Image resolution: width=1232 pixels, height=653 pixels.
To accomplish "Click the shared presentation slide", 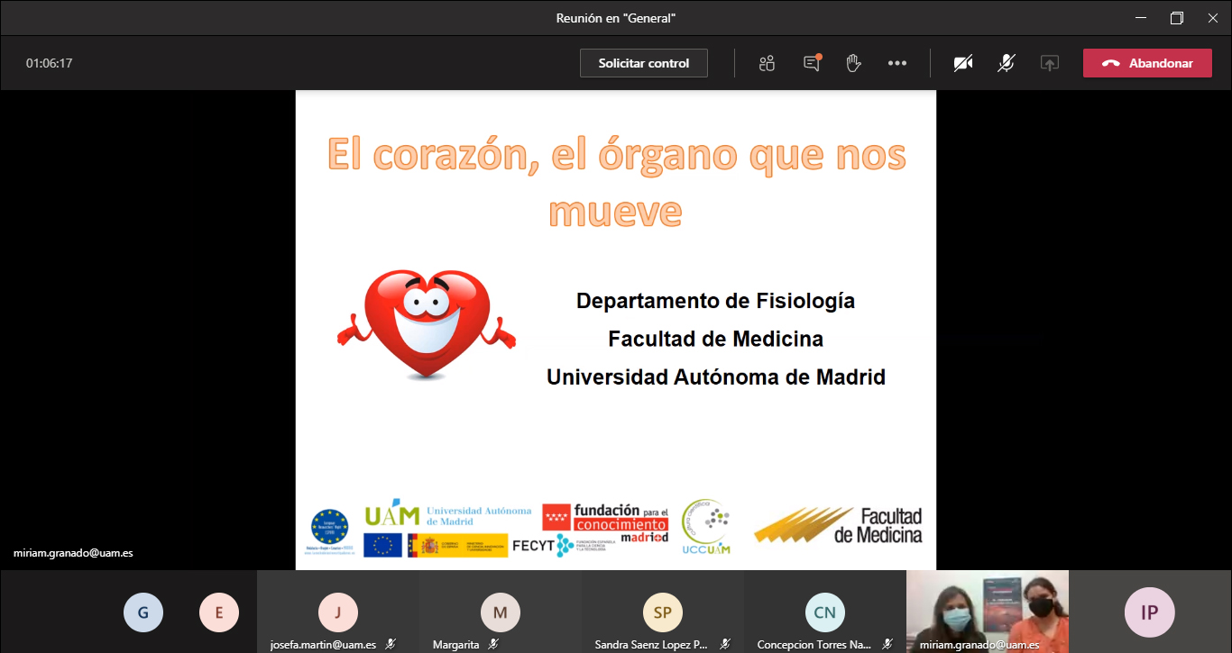I will (616, 330).
